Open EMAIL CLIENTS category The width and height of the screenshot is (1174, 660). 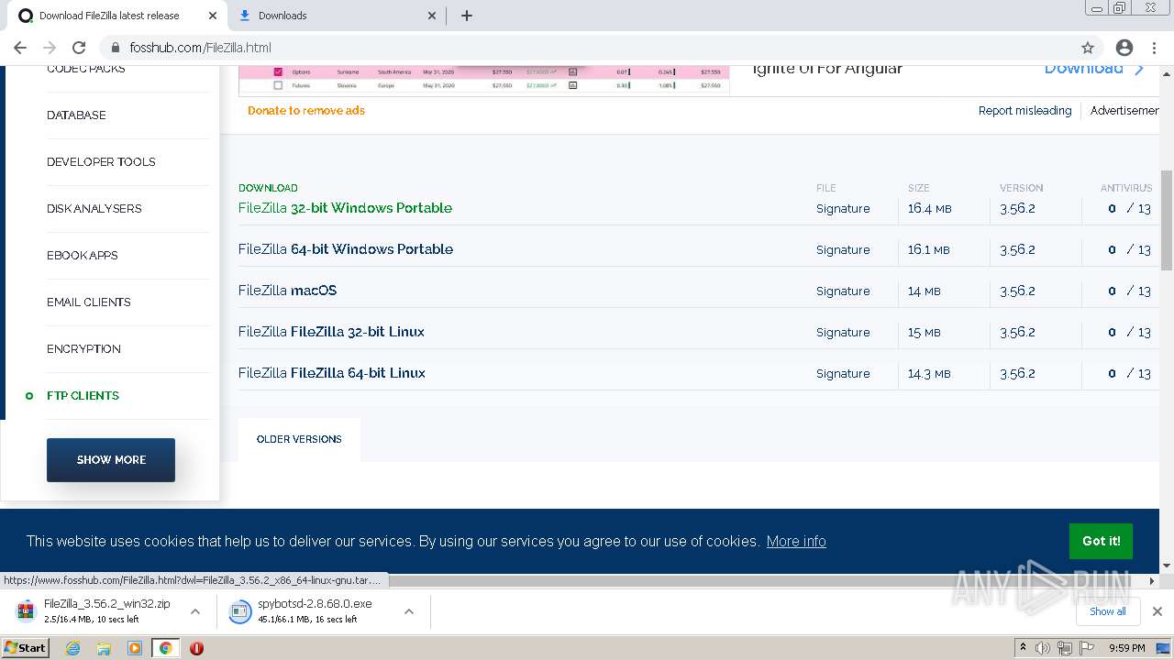88,302
